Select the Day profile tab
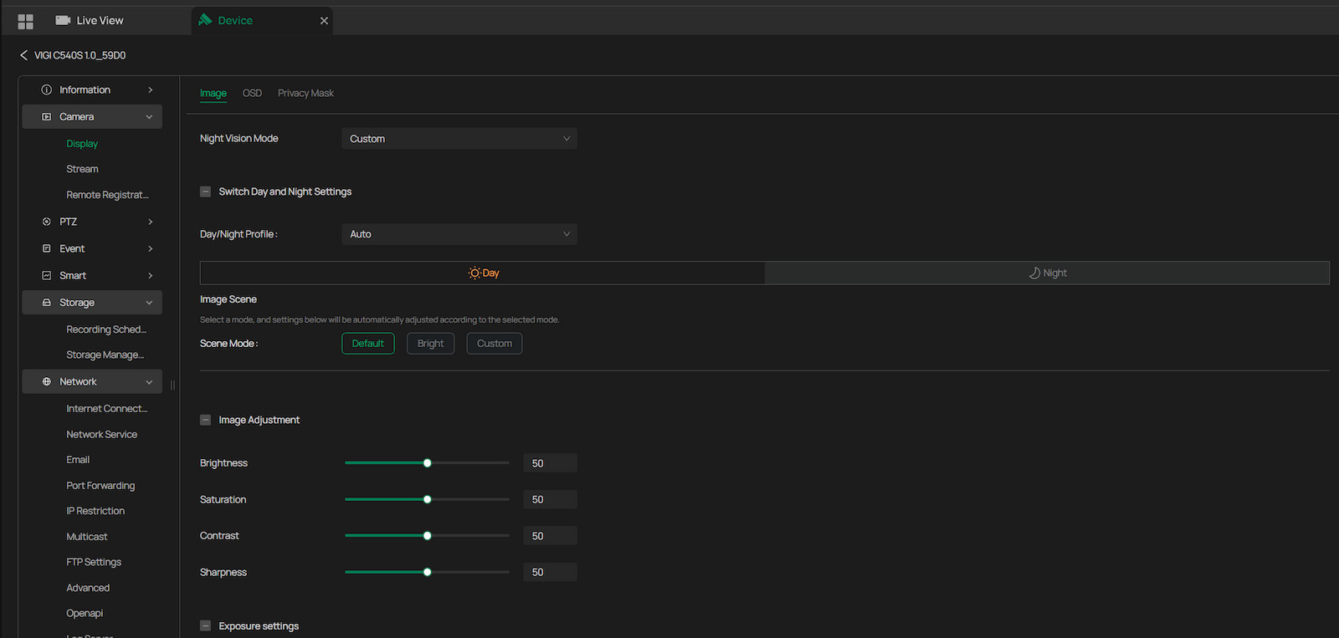Image resolution: width=1339 pixels, height=638 pixels. coord(483,273)
